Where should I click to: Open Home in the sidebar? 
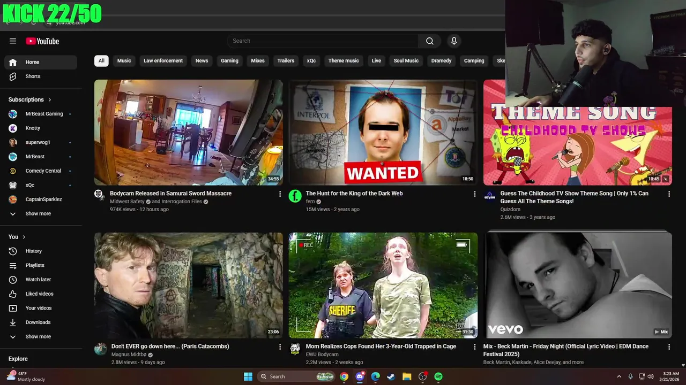41,62
